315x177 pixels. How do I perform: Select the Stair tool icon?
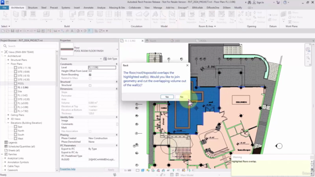146,14
